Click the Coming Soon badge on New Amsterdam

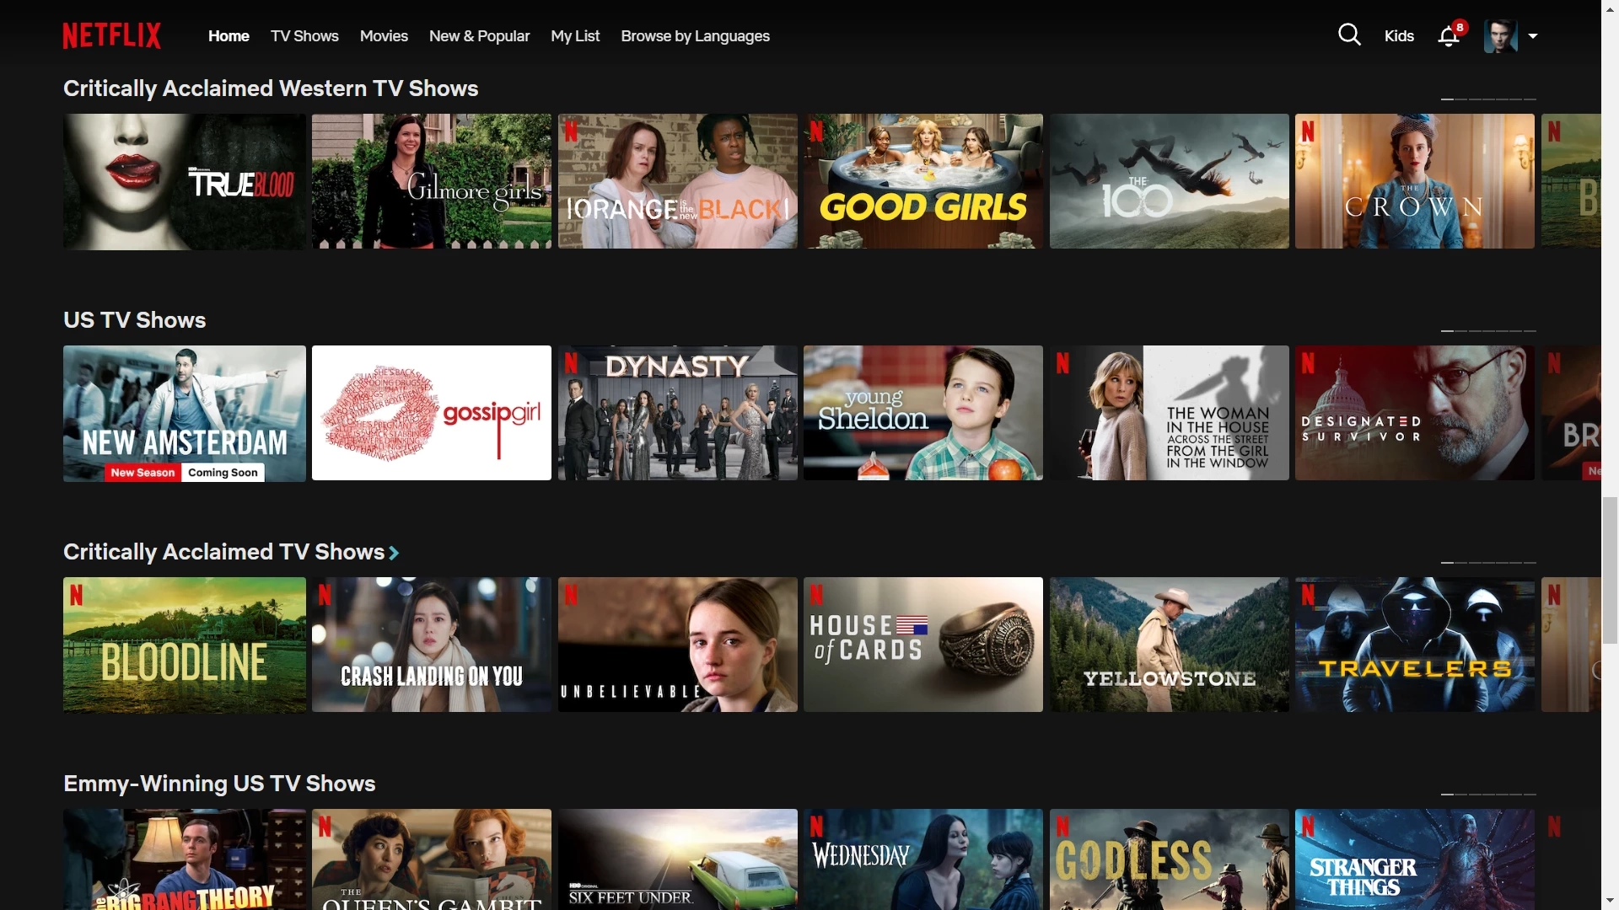click(223, 473)
